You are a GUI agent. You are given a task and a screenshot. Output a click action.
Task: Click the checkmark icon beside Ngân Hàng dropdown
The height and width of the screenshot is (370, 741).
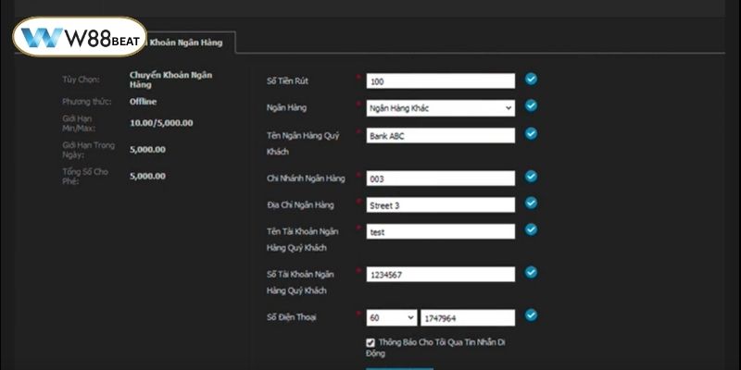coord(531,106)
